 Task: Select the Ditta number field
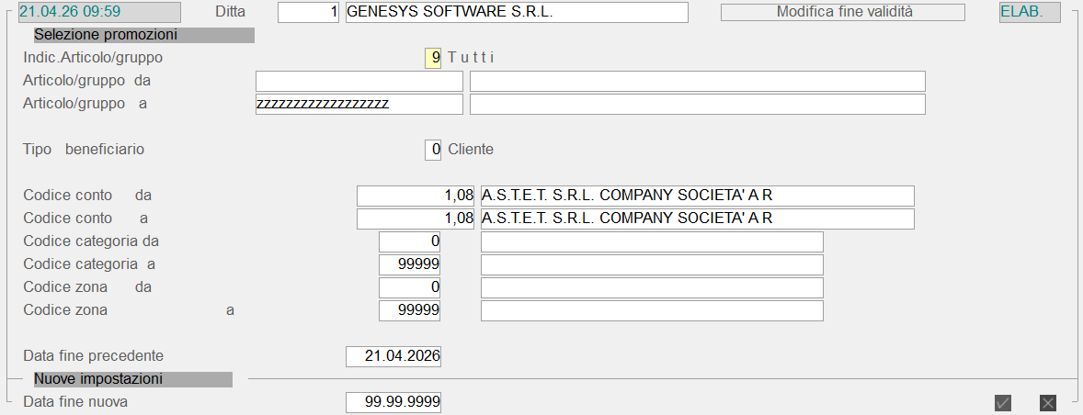click(308, 12)
